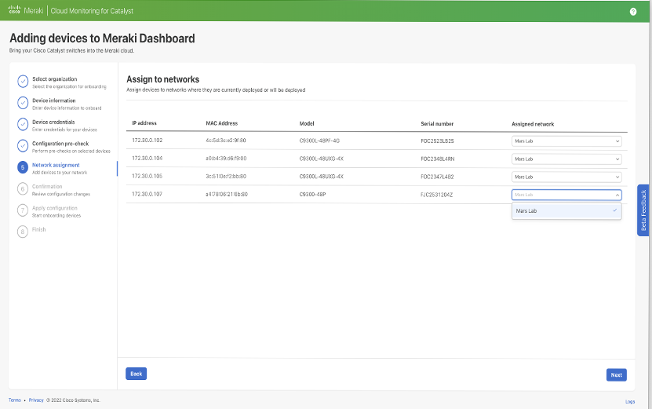The image size is (652, 409).
Task: Click IP address 172.30.0.102 cell
Action: click(148, 141)
